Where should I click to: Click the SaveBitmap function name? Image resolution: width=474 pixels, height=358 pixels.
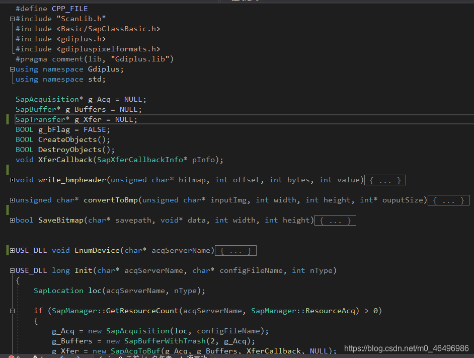click(x=61, y=221)
